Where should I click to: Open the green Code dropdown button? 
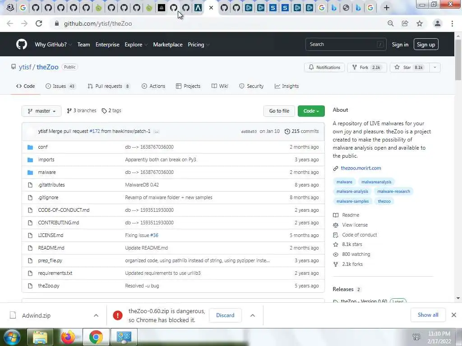[x=311, y=111]
